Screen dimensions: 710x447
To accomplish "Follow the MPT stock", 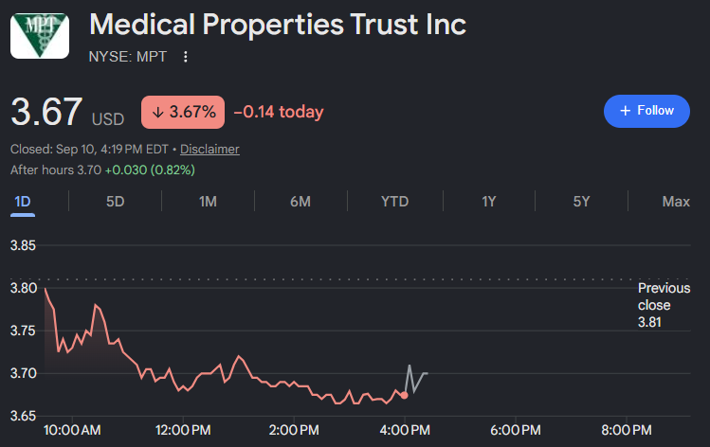I will point(646,112).
